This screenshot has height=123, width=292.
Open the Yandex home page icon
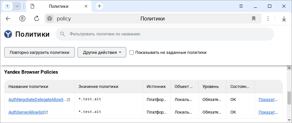pyautogui.click(x=22, y=18)
